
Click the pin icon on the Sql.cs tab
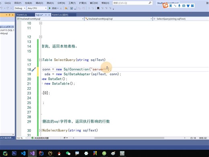tap(46, 15)
